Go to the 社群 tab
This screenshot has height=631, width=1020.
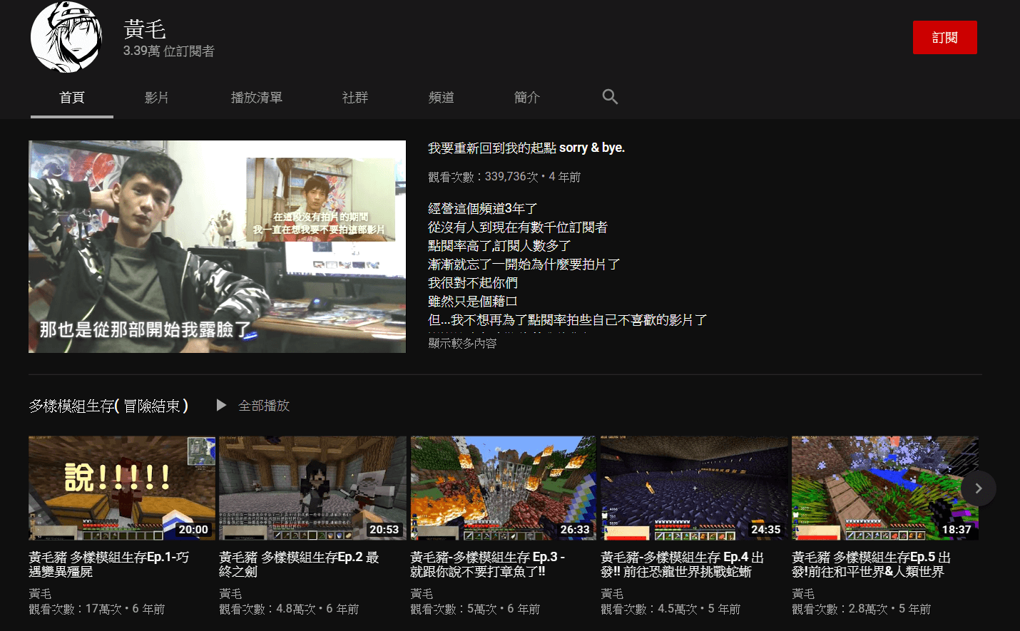point(355,98)
